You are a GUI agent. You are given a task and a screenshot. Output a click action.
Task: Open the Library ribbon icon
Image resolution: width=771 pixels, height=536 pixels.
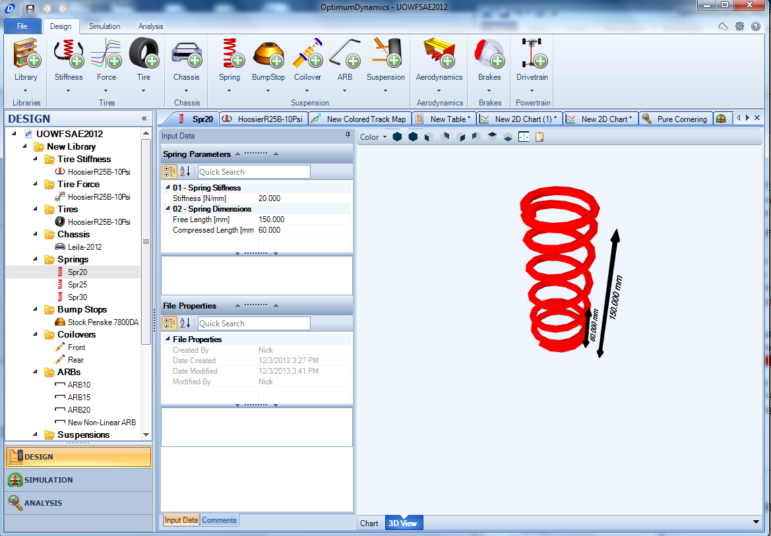coord(26,54)
